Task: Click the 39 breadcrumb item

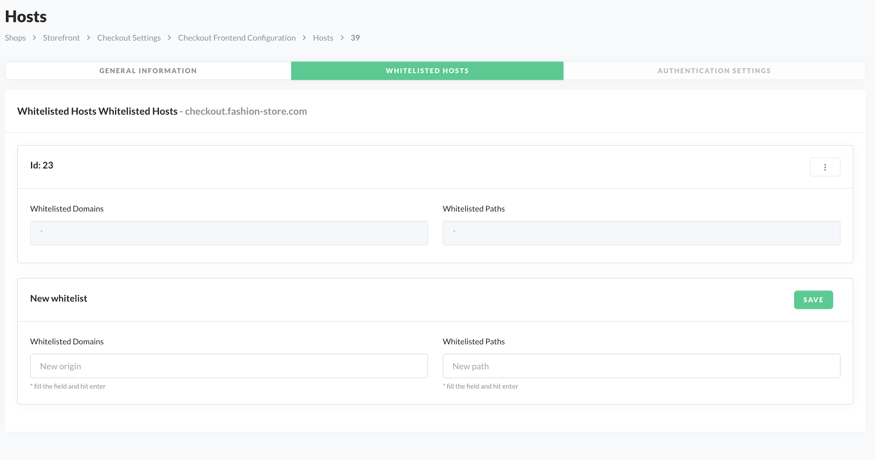Action: 355,38
